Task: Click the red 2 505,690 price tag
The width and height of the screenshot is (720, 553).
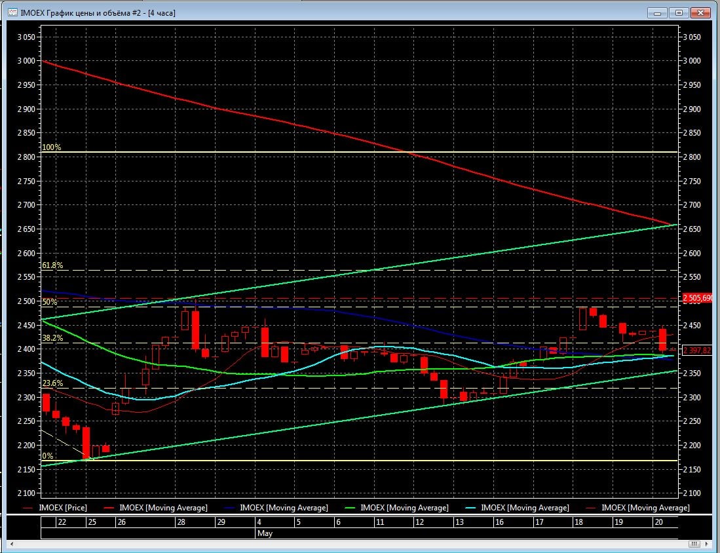Action: (698, 299)
